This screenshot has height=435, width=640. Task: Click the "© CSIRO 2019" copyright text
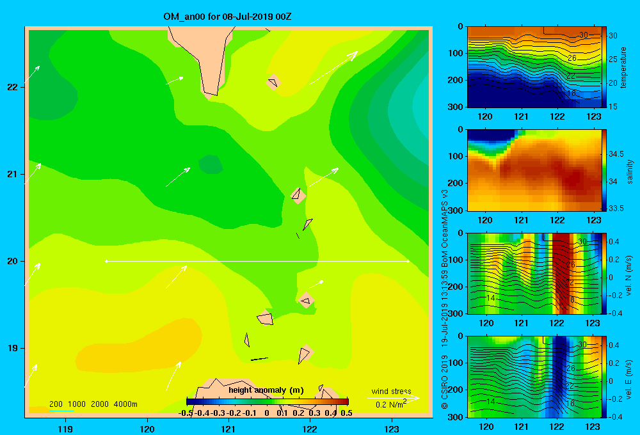click(x=445, y=382)
